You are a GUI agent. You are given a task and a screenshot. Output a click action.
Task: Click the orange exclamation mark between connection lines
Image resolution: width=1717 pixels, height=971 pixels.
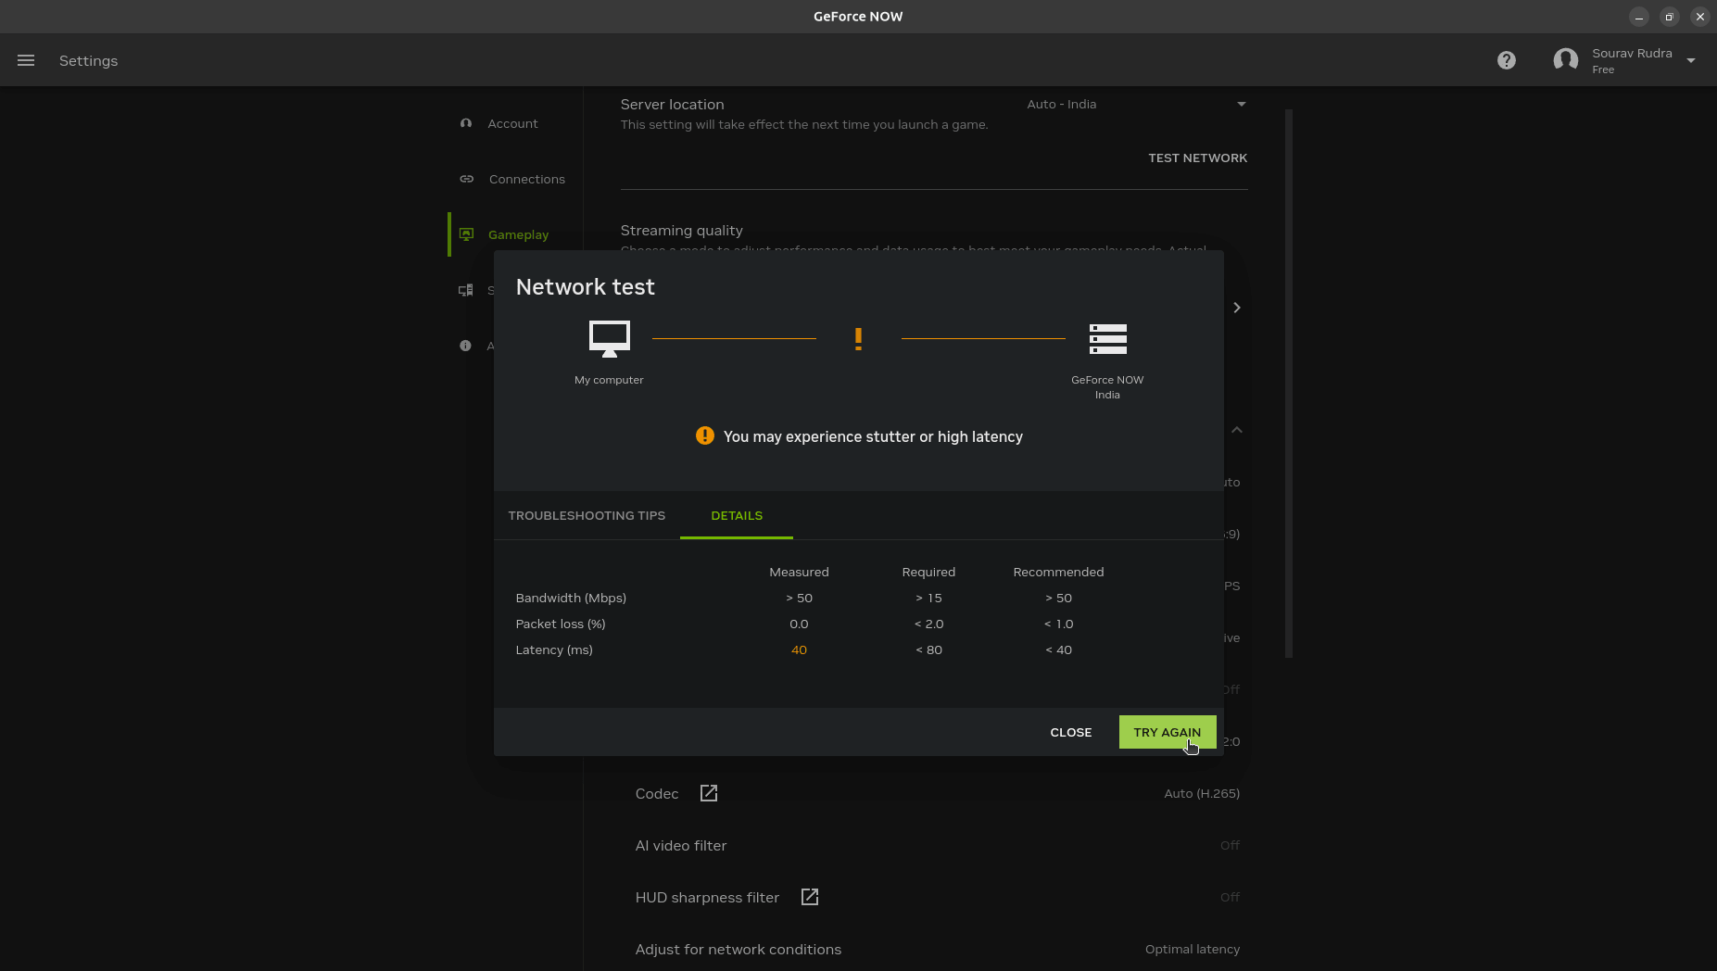pos(859,339)
